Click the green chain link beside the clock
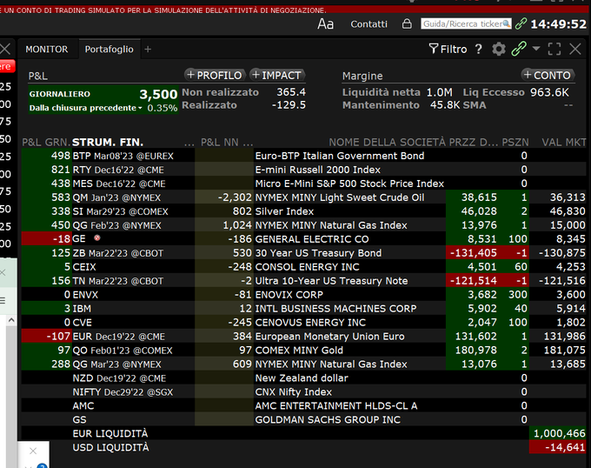 (x=521, y=23)
